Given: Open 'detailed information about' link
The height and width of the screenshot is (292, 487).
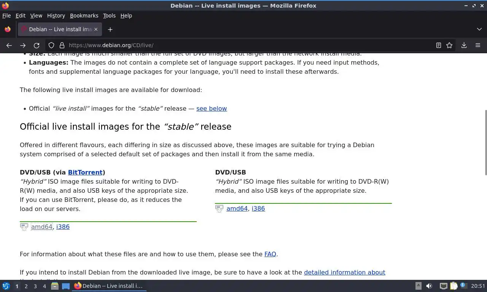Looking at the screenshot, I should [345, 272].
